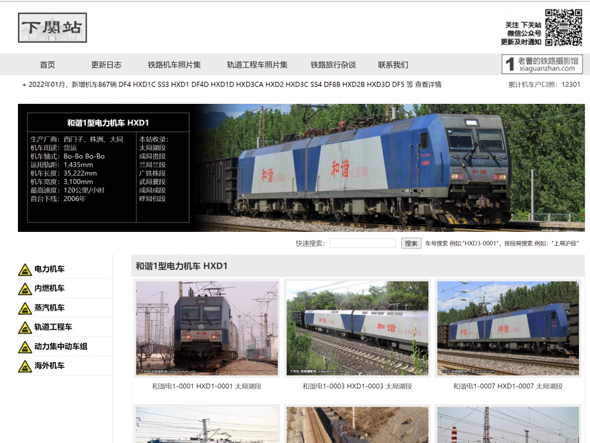
Task: Open the 老曹的铁路摄影馆 banner badge
Action: tap(542, 64)
